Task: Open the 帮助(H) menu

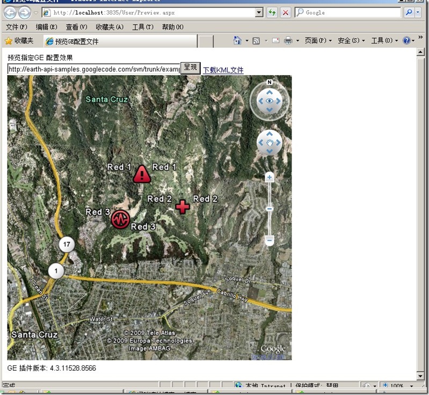Action: [173, 27]
